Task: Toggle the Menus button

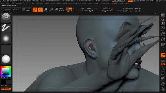Action: click(130, 1)
